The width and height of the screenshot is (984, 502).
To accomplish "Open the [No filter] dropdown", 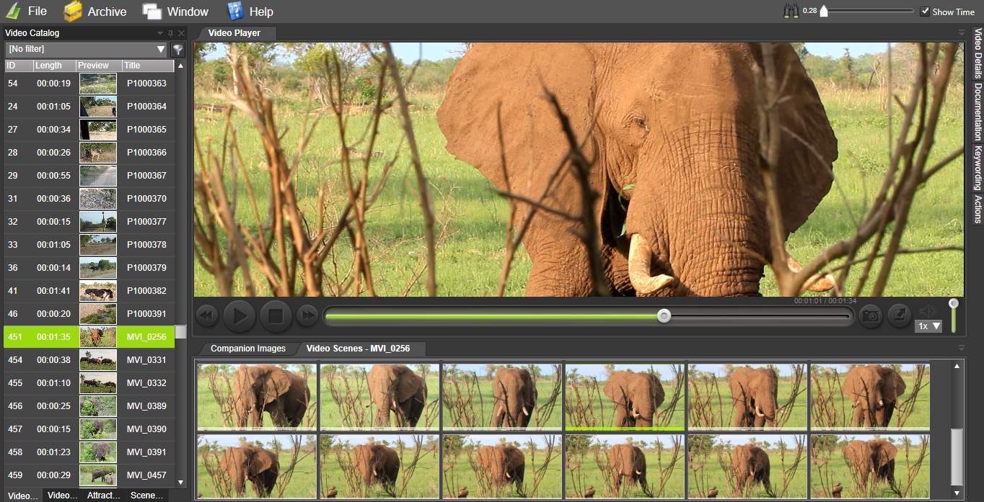I will click(x=161, y=50).
